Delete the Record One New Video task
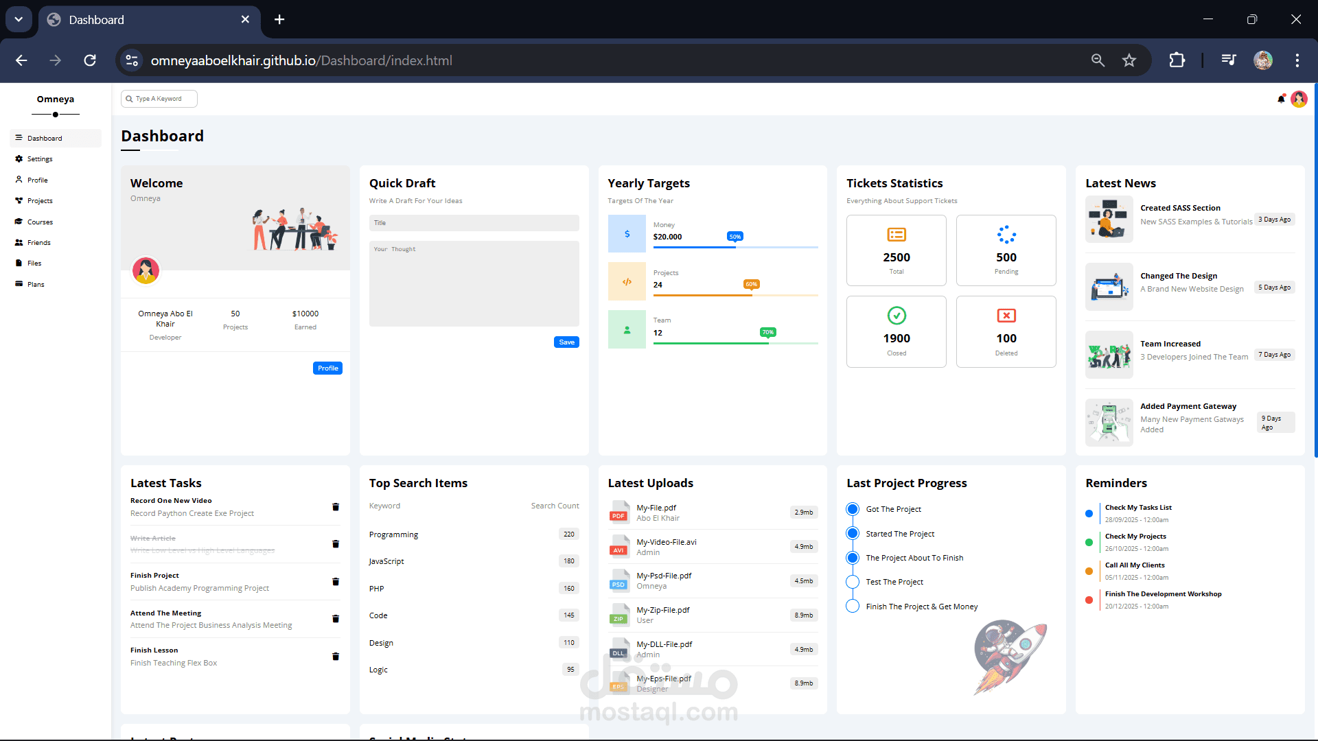Viewport: 1318px width, 741px height. pyautogui.click(x=336, y=506)
